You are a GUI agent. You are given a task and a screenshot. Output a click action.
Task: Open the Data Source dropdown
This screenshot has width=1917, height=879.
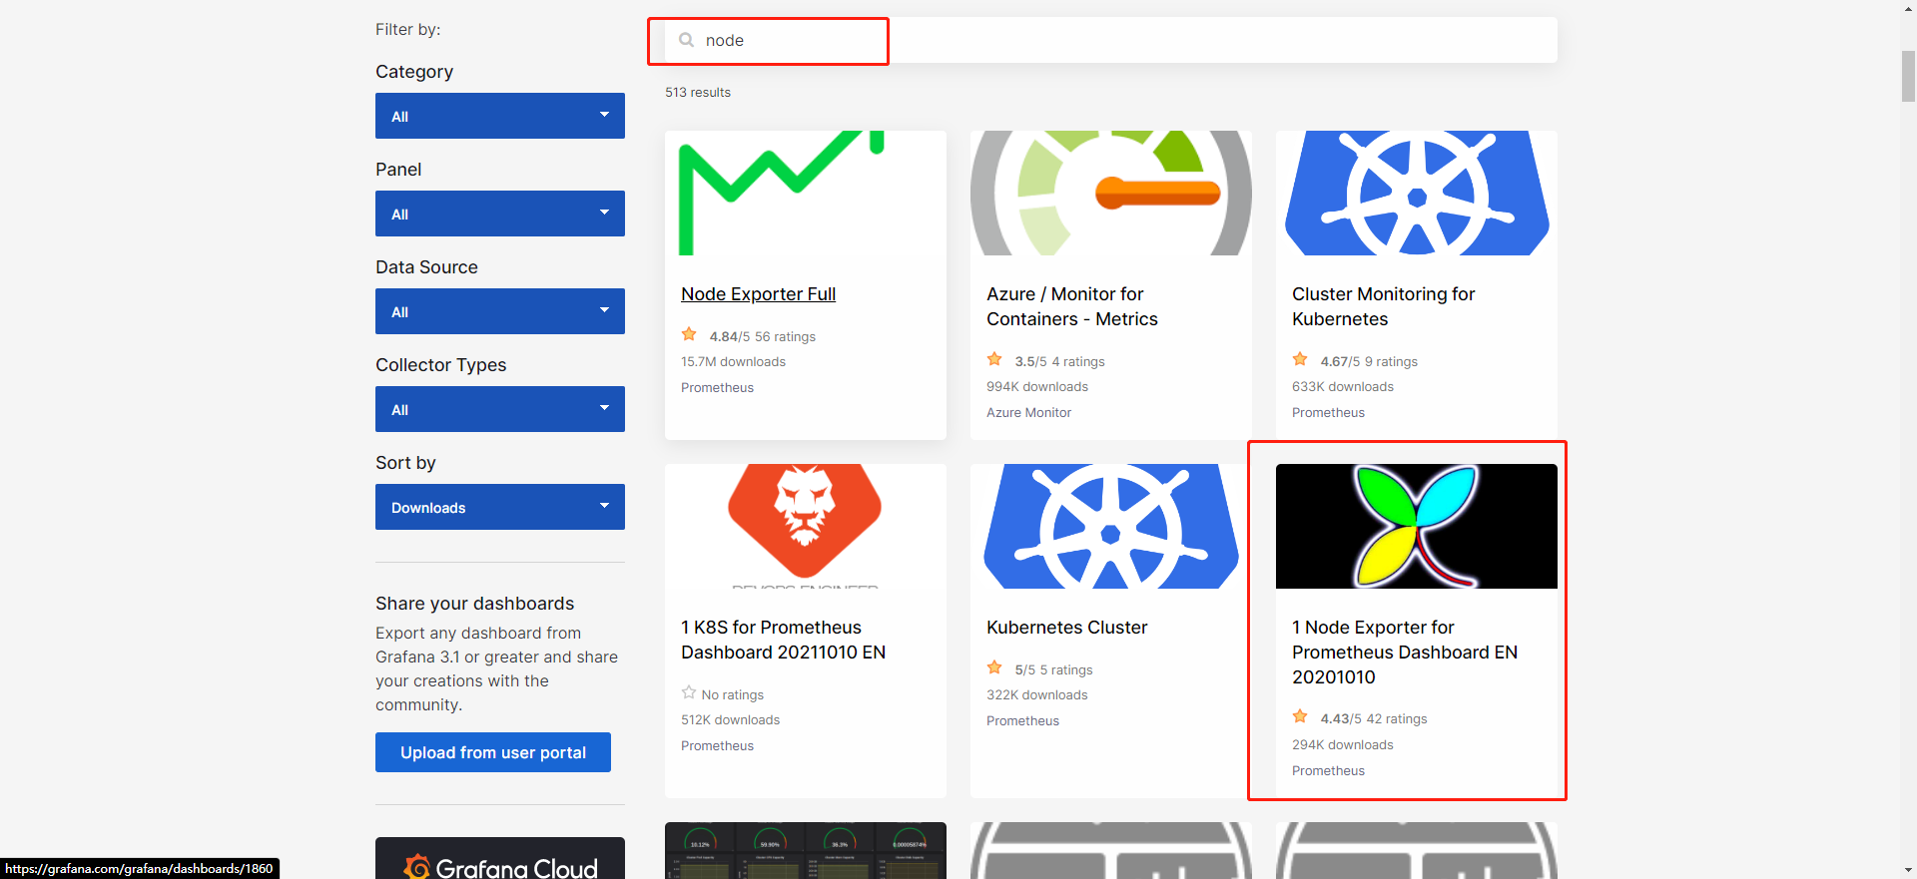click(x=500, y=311)
